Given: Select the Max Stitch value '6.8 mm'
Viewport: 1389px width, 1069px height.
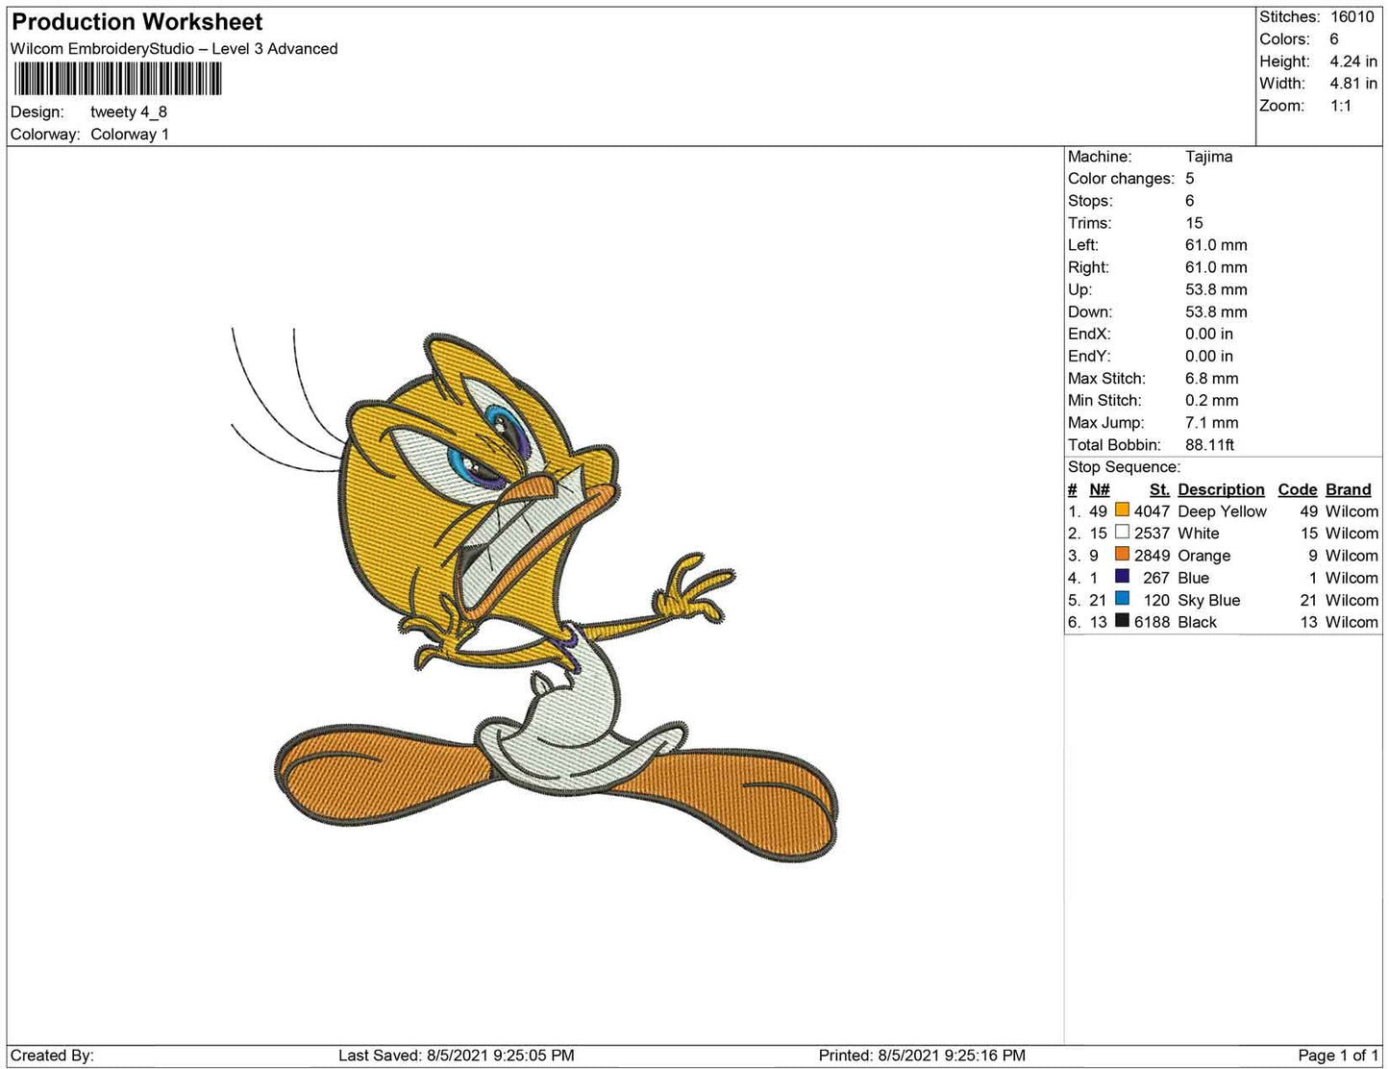Looking at the screenshot, I should [x=1211, y=379].
